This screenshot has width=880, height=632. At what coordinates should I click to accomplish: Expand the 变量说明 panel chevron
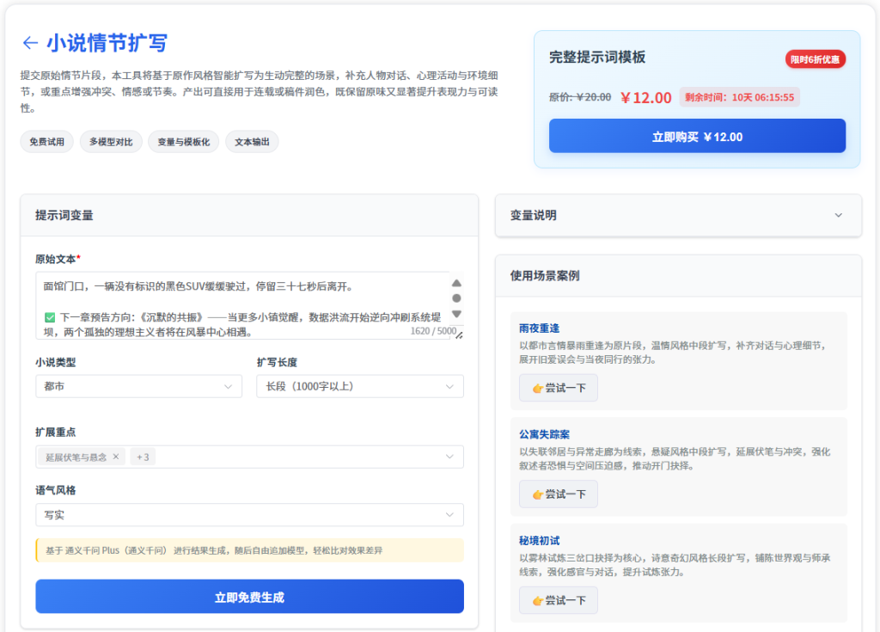(x=839, y=216)
